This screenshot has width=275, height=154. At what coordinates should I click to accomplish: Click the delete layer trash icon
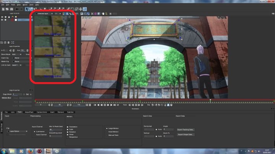click(x=8, y=43)
